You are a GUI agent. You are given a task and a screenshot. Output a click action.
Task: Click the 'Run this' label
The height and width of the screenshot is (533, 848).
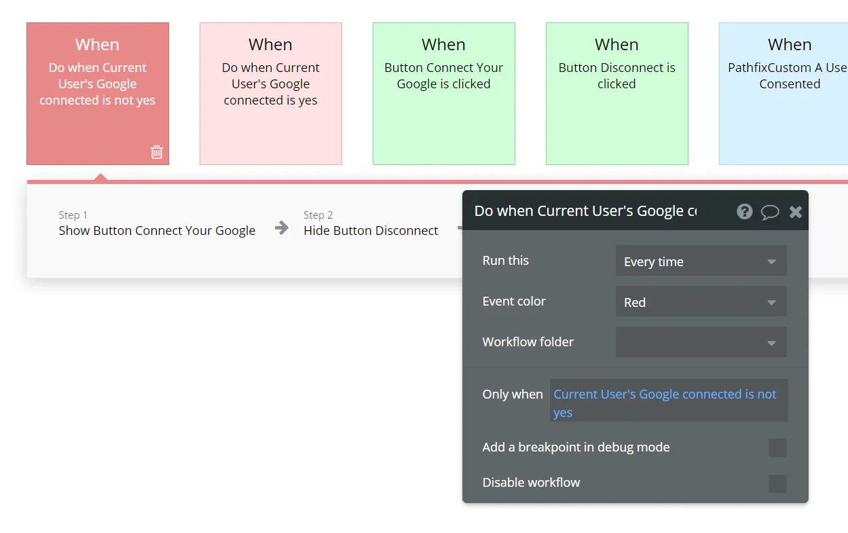[506, 261]
